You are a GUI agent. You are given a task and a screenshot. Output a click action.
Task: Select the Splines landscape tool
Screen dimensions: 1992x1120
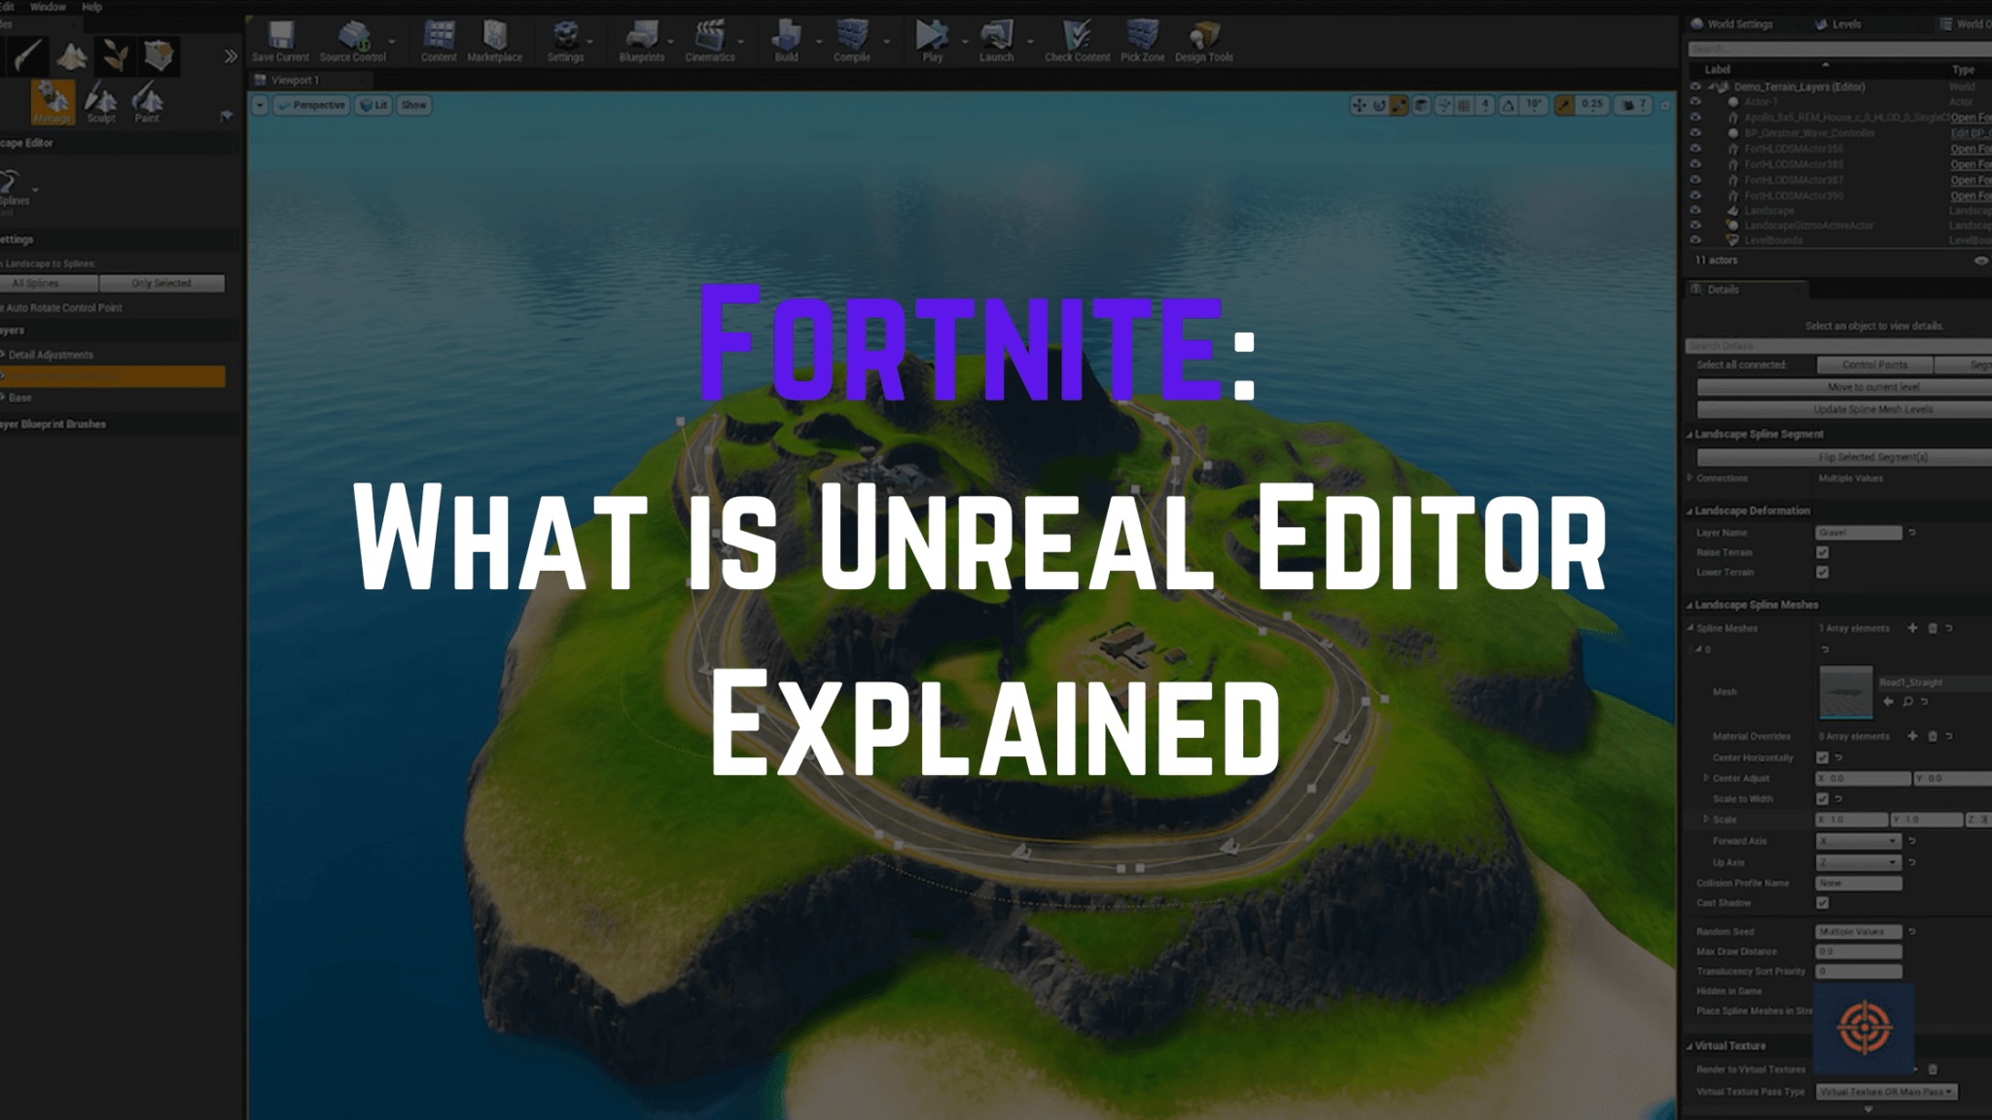pos(14,188)
